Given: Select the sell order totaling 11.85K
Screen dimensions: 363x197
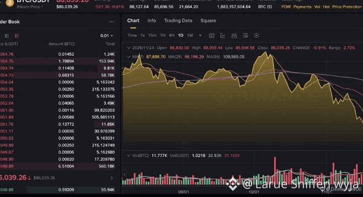Looking at the screenshot, I should (x=57, y=124).
